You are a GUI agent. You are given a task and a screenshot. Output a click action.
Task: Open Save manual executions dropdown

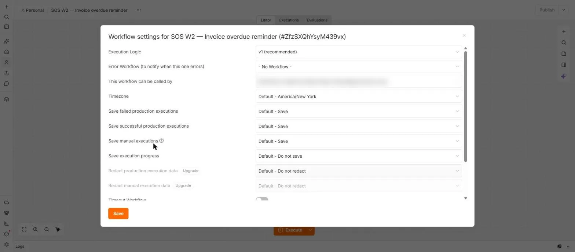click(x=359, y=141)
